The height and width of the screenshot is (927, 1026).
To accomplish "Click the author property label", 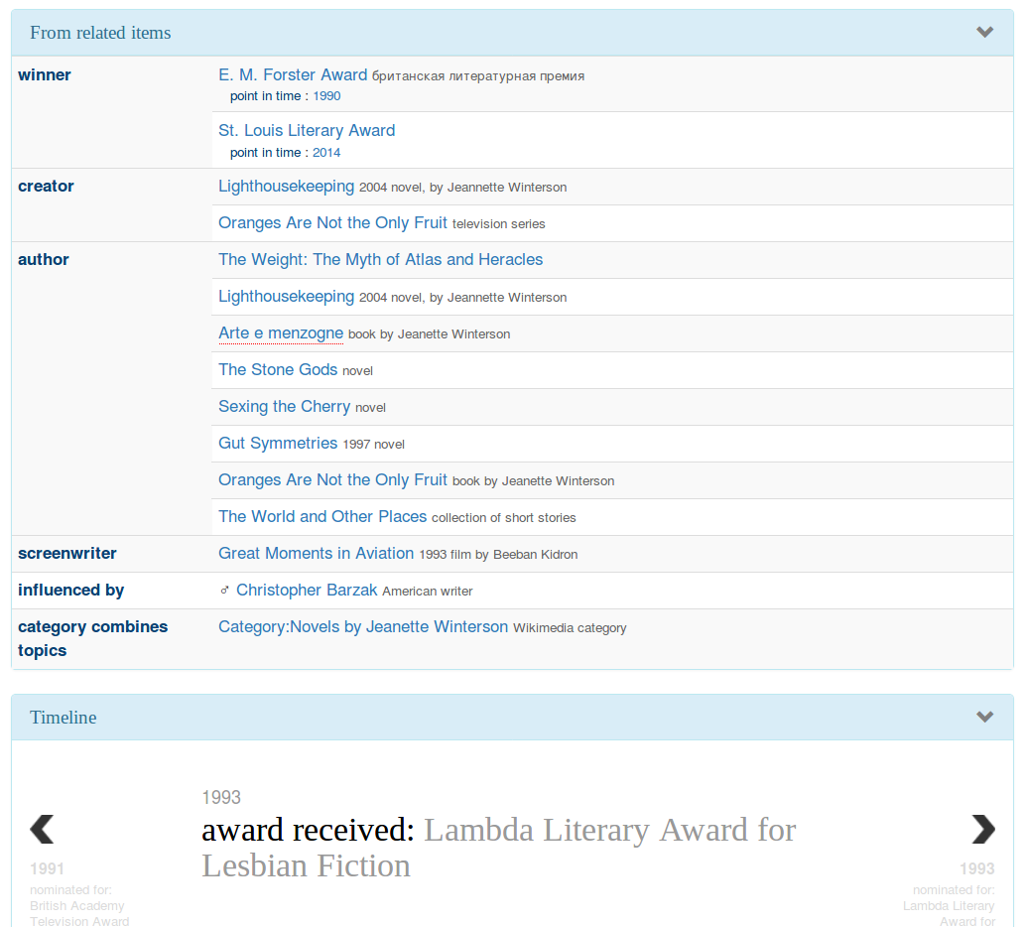I will click(44, 259).
